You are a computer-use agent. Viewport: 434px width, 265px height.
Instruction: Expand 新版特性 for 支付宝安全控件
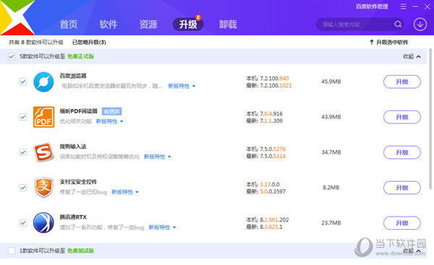(x=125, y=192)
